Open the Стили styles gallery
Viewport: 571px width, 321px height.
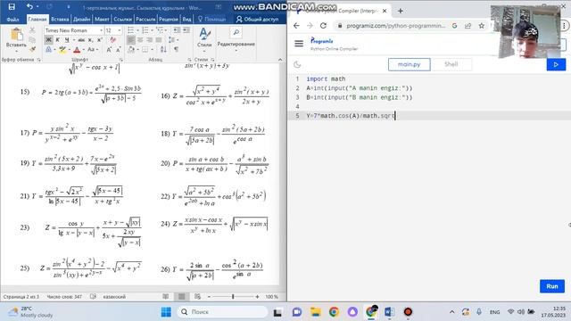coord(204,38)
